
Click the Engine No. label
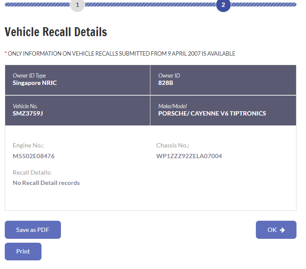tap(28, 146)
